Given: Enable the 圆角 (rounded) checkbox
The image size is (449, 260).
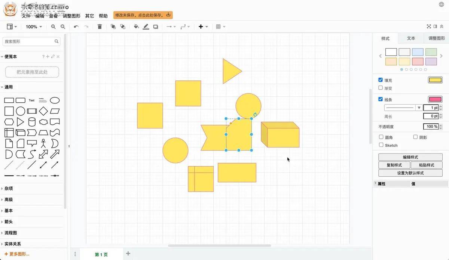Looking at the screenshot, I should [381, 137].
